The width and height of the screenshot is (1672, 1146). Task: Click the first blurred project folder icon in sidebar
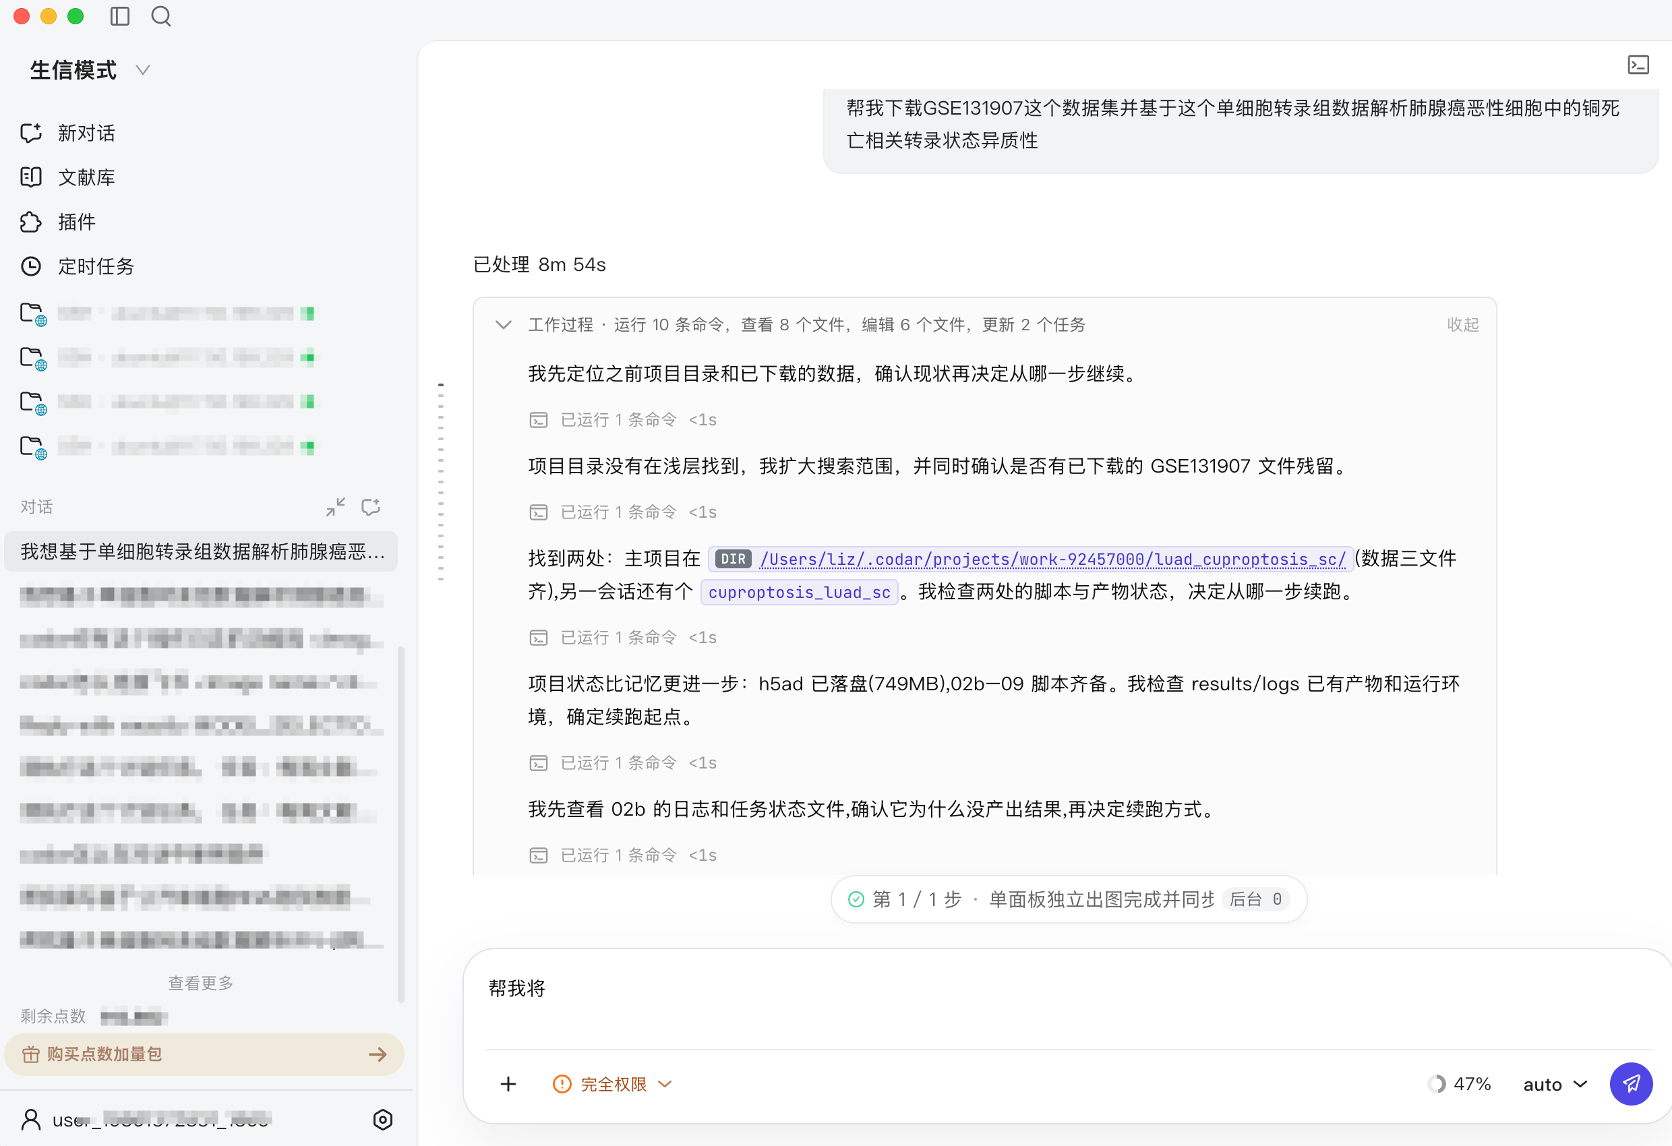33,313
